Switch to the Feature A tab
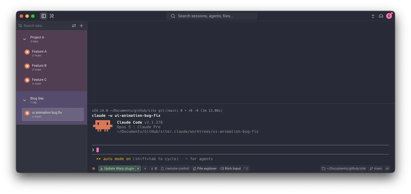This screenshot has height=194, width=411. coord(53,53)
